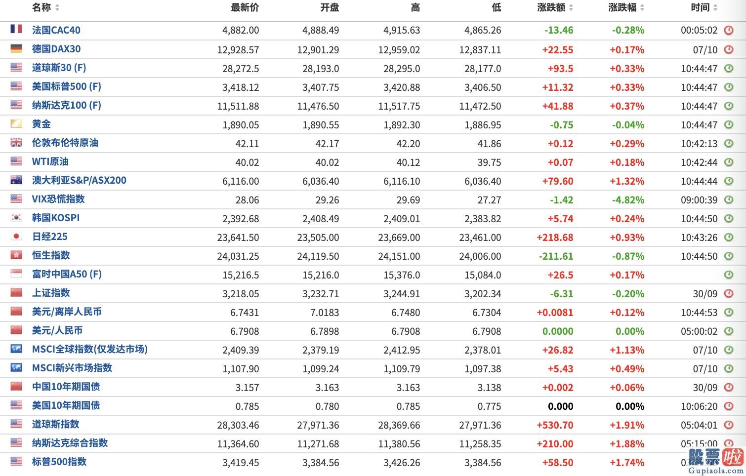The height and width of the screenshot is (476, 746).
Task: Click the 最新价 column header
Action: pyautogui.click(x=245, y=7)
